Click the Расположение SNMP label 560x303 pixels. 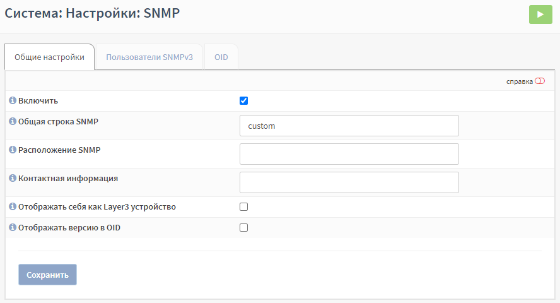click(x=59, y=150)
